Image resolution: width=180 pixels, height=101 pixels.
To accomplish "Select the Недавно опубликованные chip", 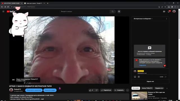I will click(159, 88).
